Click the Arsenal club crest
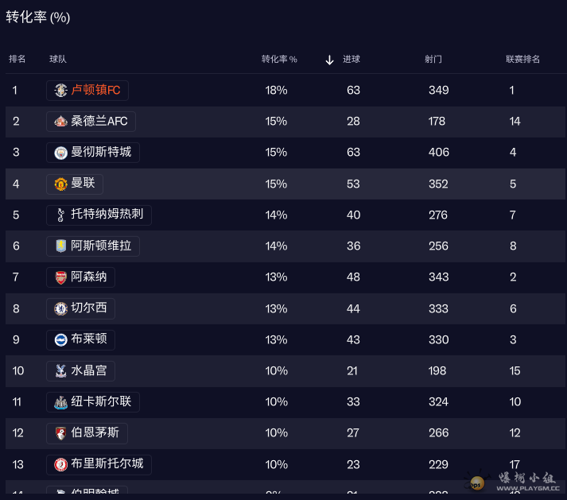The width and height of the screenshot is (567, 500). click(x=60, y=277)
